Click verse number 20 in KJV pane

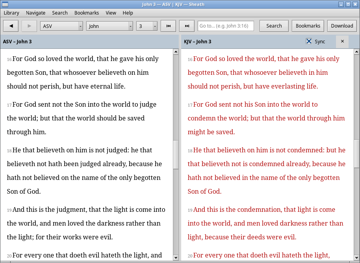pyautogui.click(x=190, y=256)
